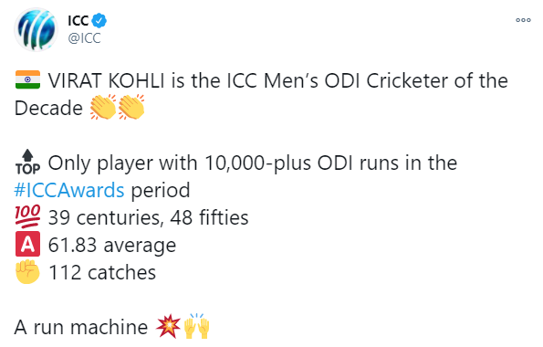Click the blue verified badge
This screenshot has height=347, width=543.
99,21
